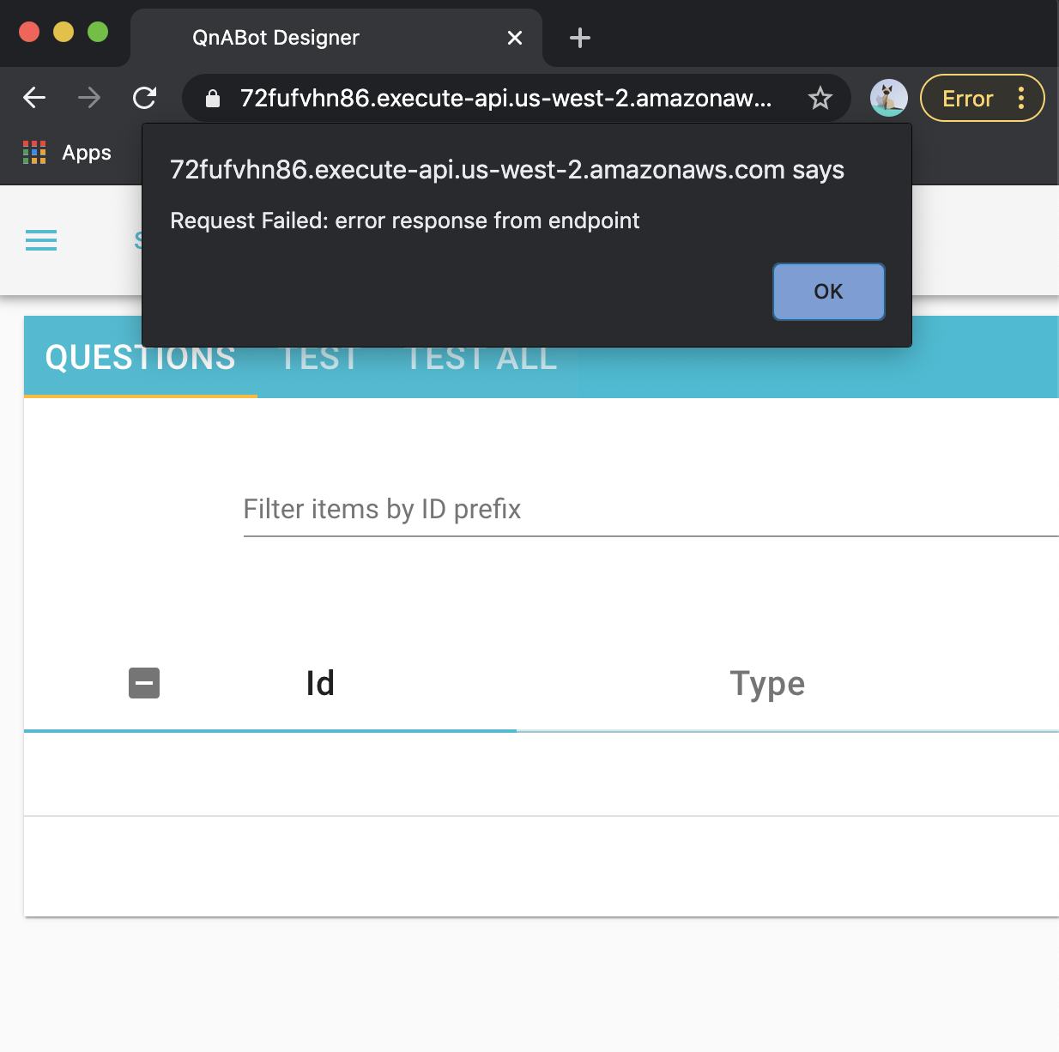
Task: Bookmark this page with the star icon
Action: point(821,98)
